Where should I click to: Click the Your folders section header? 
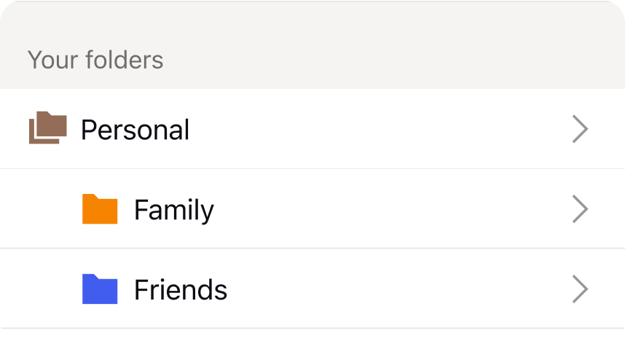(x=95, y=60)
